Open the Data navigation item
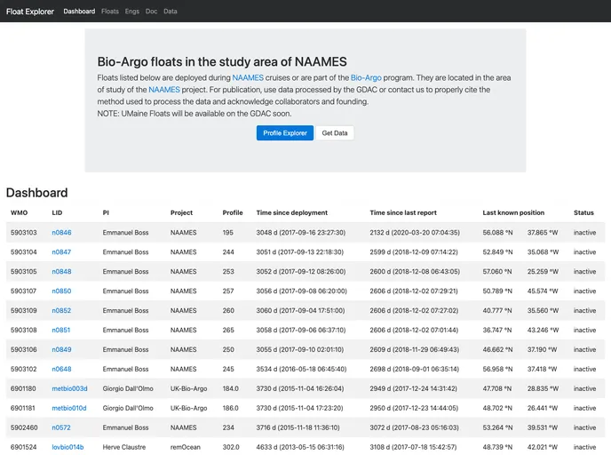611x455 pixels. point(171,12)
